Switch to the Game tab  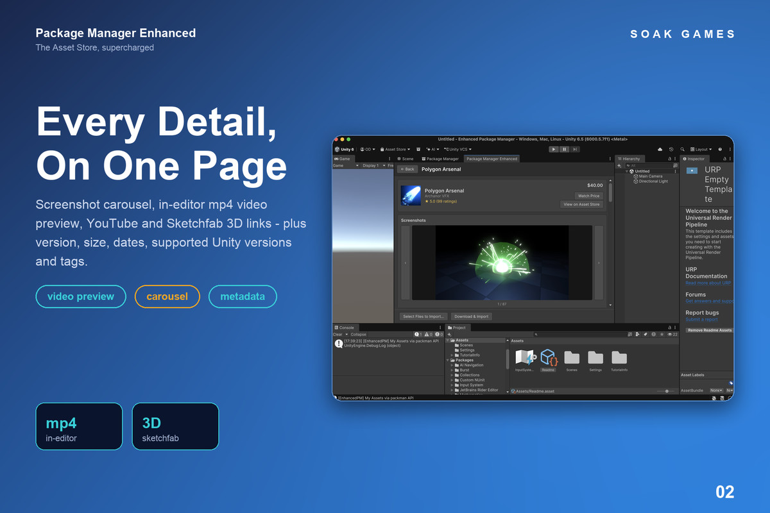pos(342,158)
